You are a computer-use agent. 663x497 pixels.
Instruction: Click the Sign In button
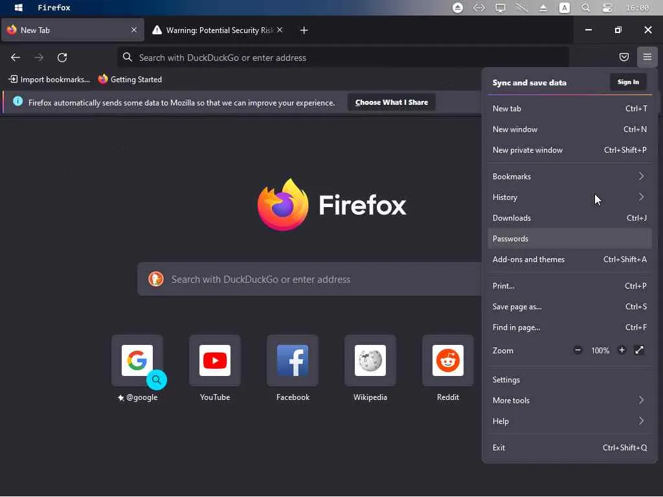pyautogui.click(x=628, y=82)
